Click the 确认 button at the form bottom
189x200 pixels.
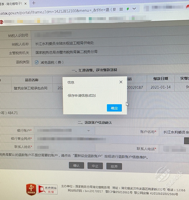tap(76, 165)
